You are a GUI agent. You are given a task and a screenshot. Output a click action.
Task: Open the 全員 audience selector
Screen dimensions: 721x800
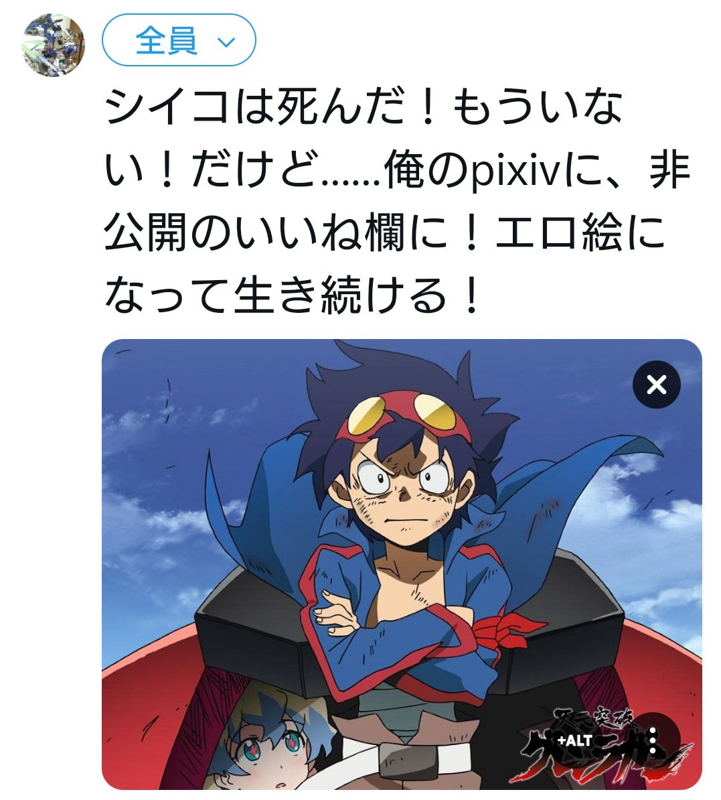click(179, 40)
